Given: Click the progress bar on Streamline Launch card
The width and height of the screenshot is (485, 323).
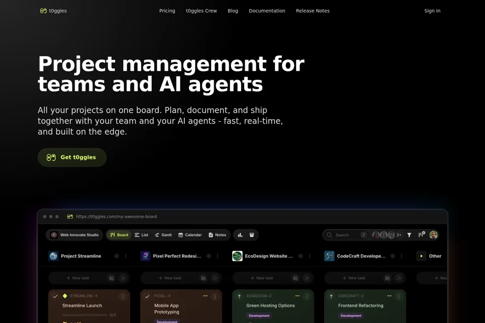Looking at the screenshot, I should tap(84, 315).
